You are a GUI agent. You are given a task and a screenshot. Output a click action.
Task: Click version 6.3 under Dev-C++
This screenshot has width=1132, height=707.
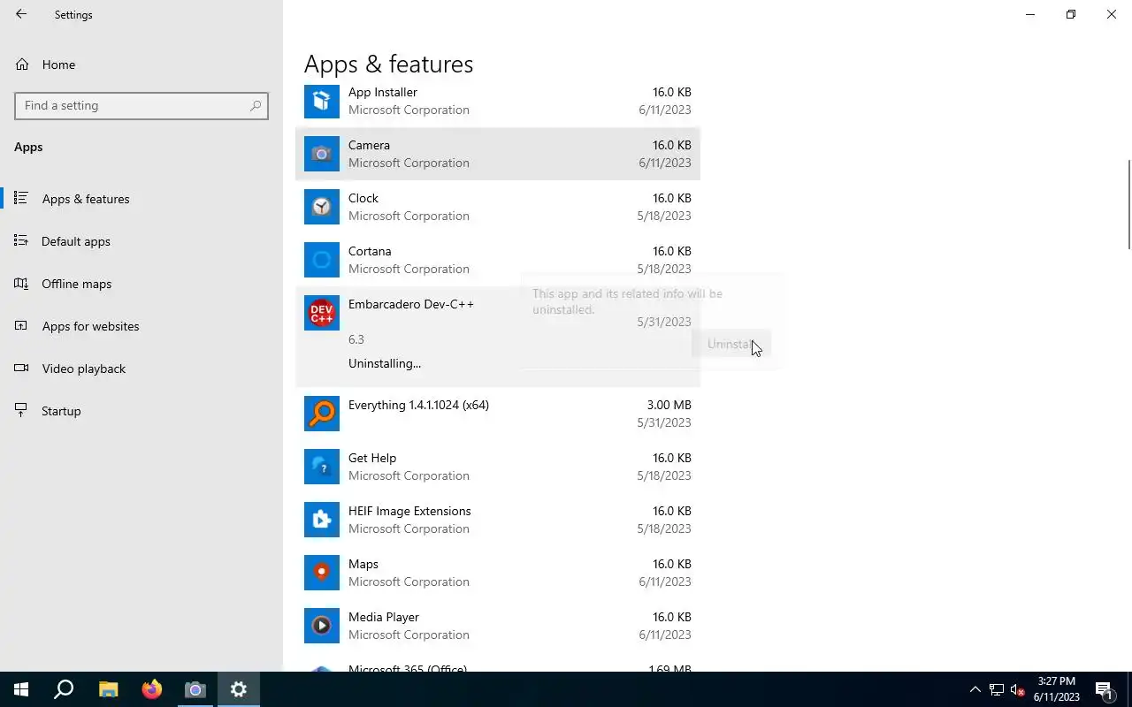pyautogui.click(x=356, y=339)
